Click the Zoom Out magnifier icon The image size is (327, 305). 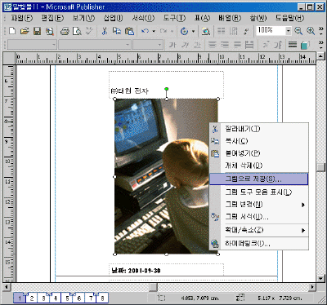click(298, 31)
